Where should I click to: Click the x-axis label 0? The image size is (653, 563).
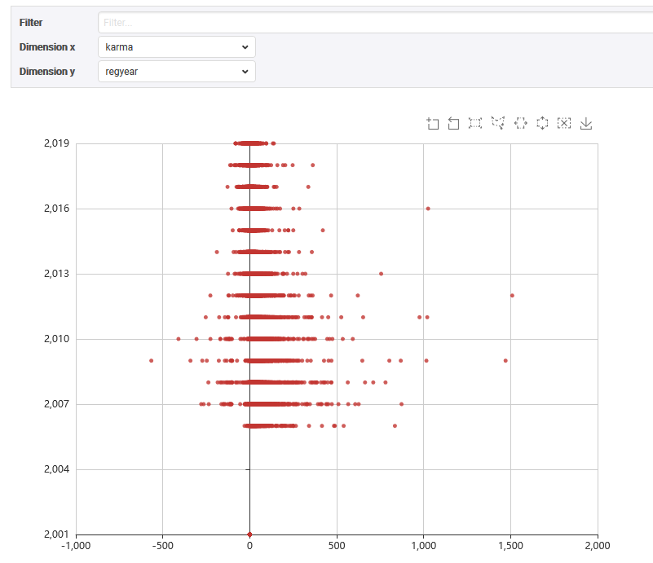pos(249,546)
